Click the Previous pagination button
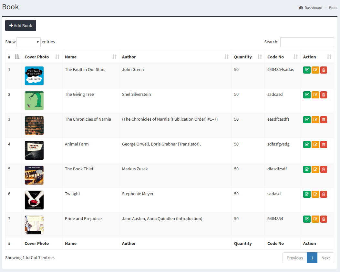 [294, 258]
